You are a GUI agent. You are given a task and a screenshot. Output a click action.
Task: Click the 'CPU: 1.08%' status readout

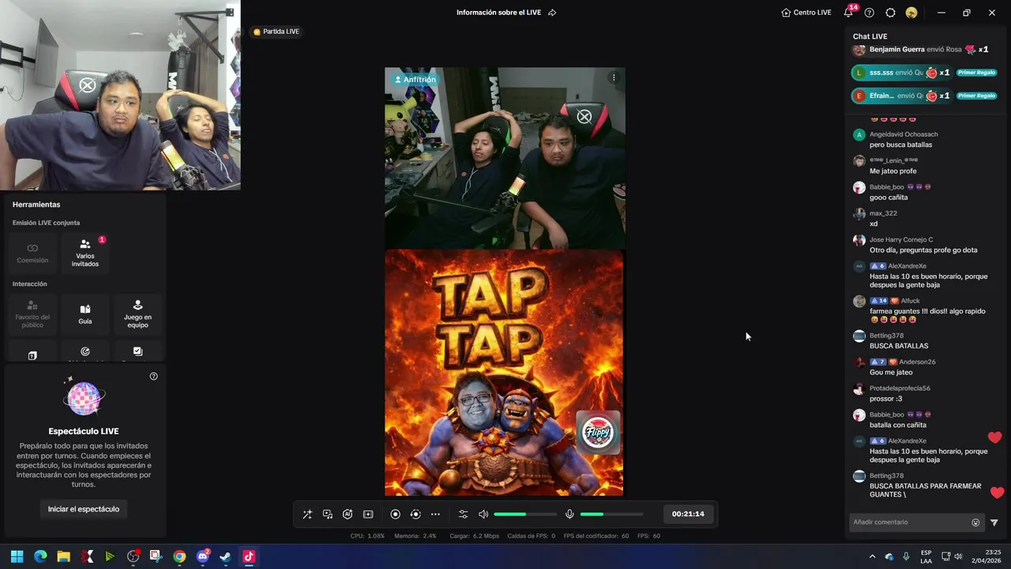click(367, 536)
